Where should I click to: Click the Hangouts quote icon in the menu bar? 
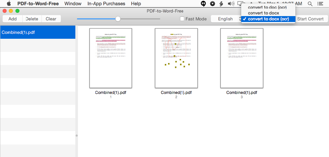(203, 4)
